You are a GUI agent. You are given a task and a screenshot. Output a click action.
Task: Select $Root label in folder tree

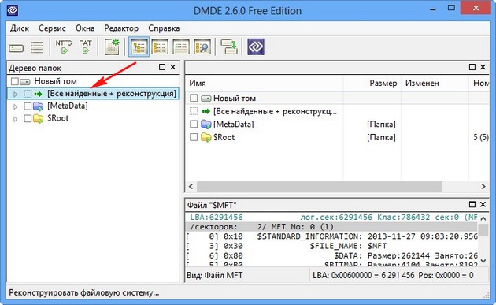[x=58, y=118]
